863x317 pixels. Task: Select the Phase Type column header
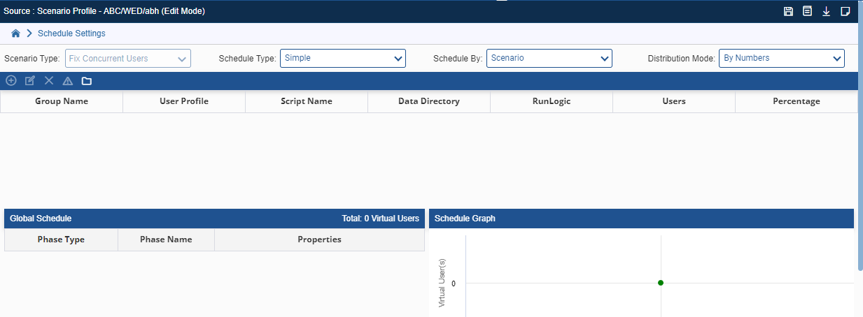[x=61, y=239]
